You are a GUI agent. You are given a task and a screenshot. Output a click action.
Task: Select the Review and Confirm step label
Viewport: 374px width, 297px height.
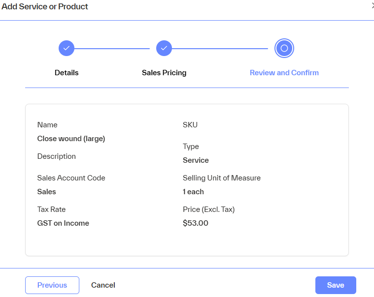(284, 73)
